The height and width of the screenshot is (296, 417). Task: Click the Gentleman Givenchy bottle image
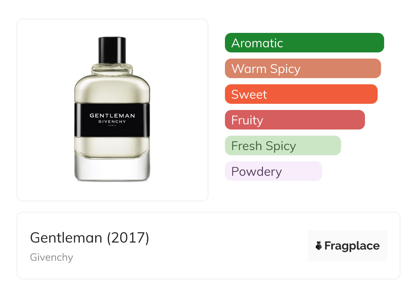click(x=112, y=109)
